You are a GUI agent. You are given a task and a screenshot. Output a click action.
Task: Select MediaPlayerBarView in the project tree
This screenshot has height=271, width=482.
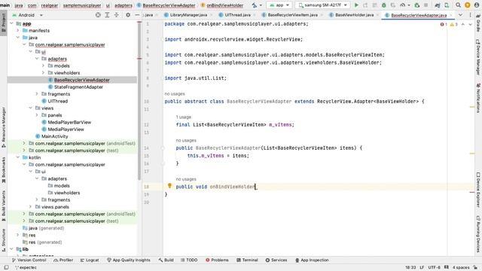[x=69, y=122]
